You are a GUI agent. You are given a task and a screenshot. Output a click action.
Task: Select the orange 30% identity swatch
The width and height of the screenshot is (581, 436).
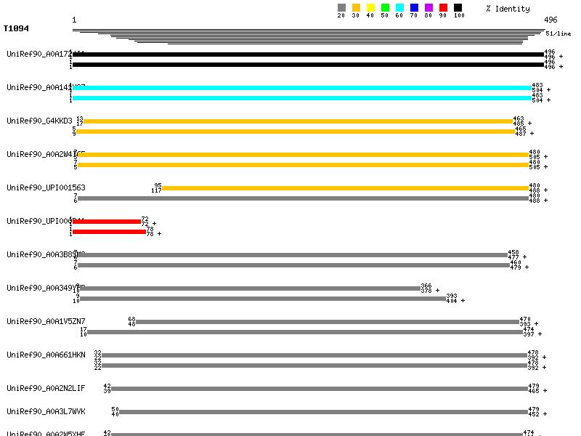(356, 8)
